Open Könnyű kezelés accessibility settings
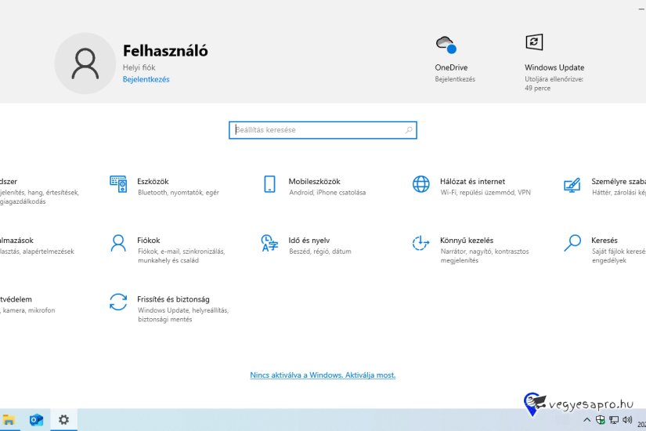The width and height of the screenshot is (646, 431). (x=467, y=241)
